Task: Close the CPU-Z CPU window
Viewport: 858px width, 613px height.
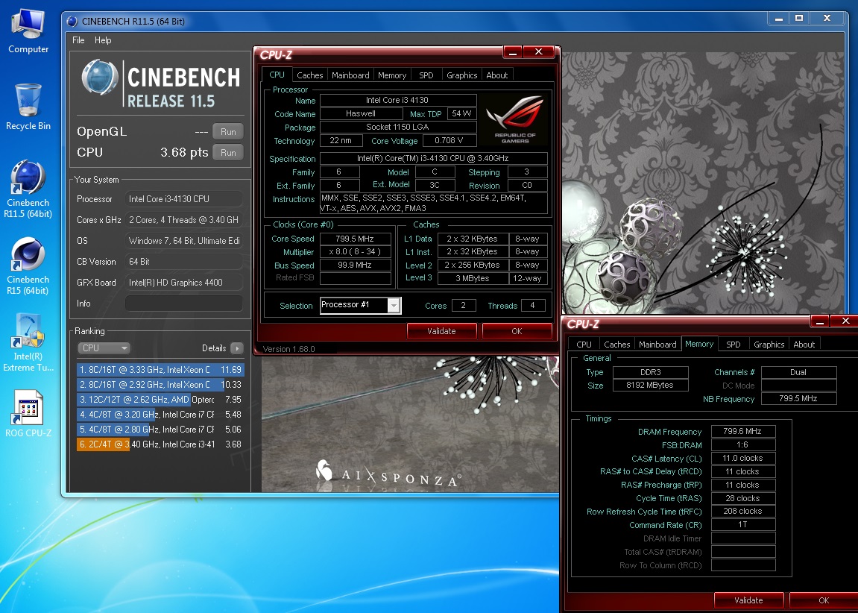Action: coord(539,52)
